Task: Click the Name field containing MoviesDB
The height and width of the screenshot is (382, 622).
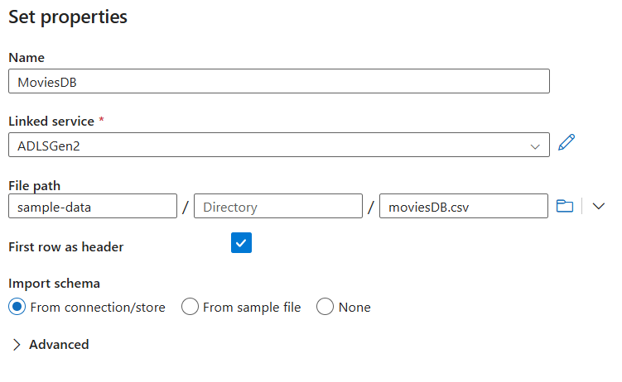Action: point(278,81)
